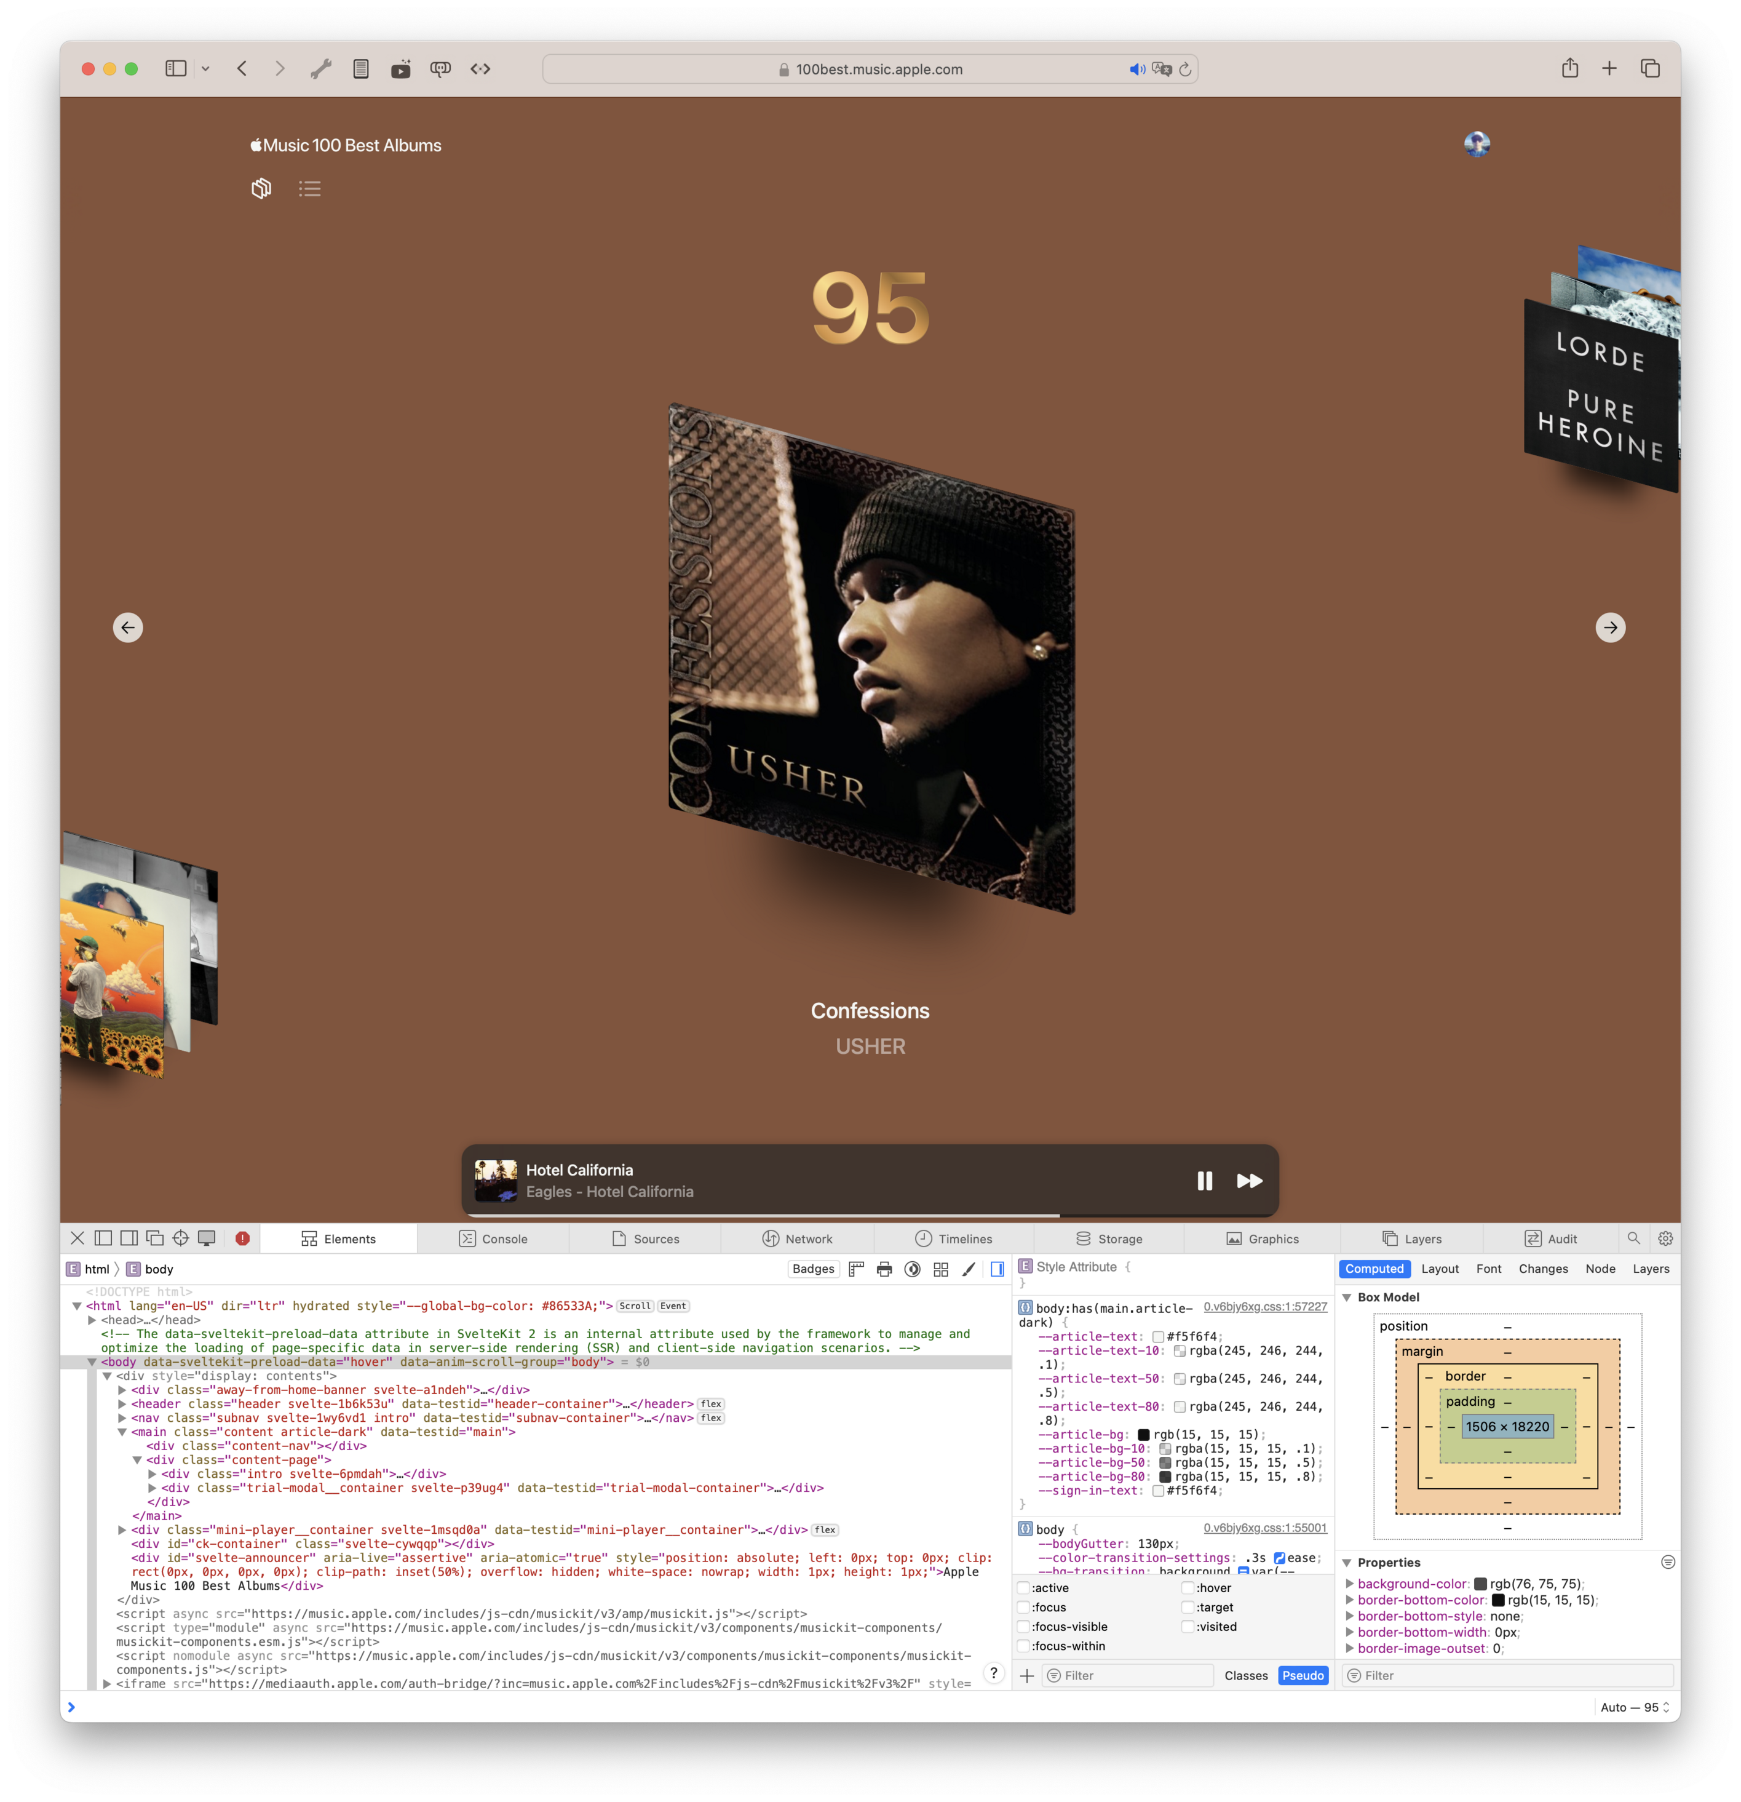The image size is (1741, 1802).
Task: Enable :focus-visible pseudo-class checkbox
Action: coord(1023,1627)
